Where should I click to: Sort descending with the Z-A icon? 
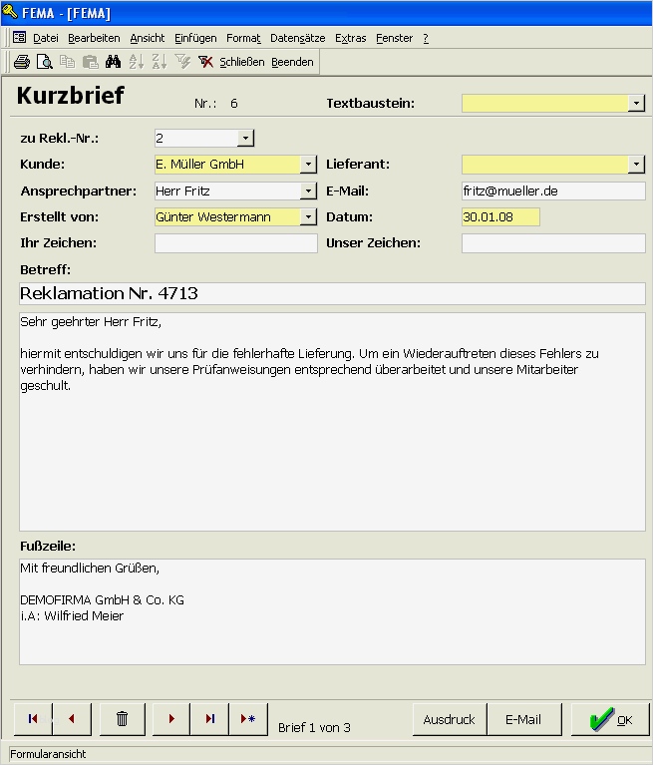(159, 62)
